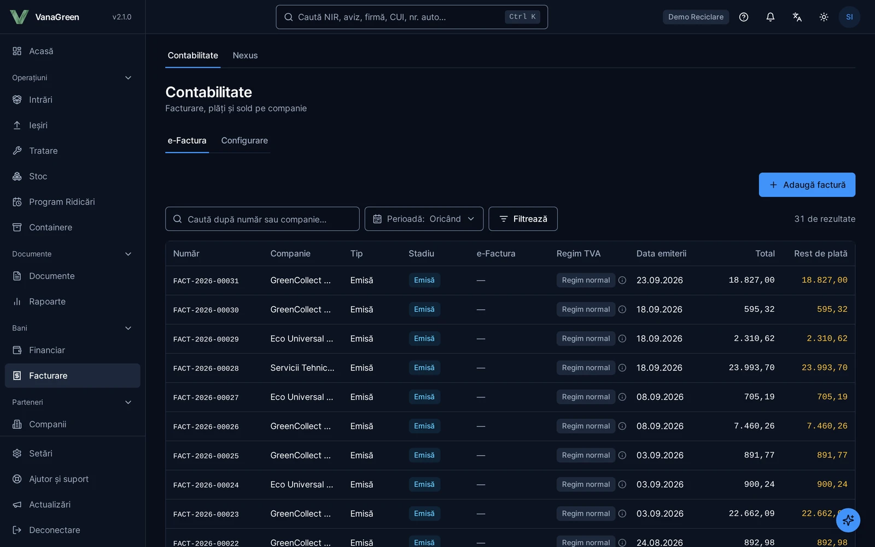Focus the global search field
This screenshot has width=875, height=547.
pyautogui.click(x=412, y=17)
